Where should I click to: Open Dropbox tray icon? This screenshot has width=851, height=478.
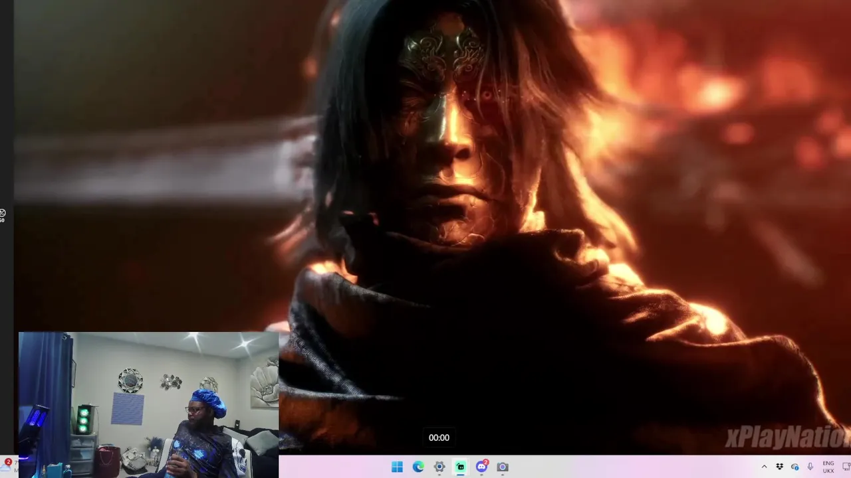[x=779, y=467]
